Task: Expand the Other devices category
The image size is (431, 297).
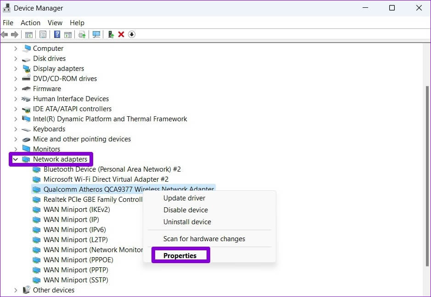Action: (16, 290)
